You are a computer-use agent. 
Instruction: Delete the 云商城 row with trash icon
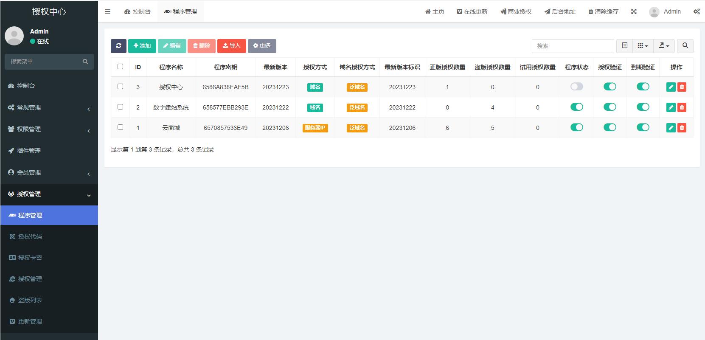coord(682,128)
